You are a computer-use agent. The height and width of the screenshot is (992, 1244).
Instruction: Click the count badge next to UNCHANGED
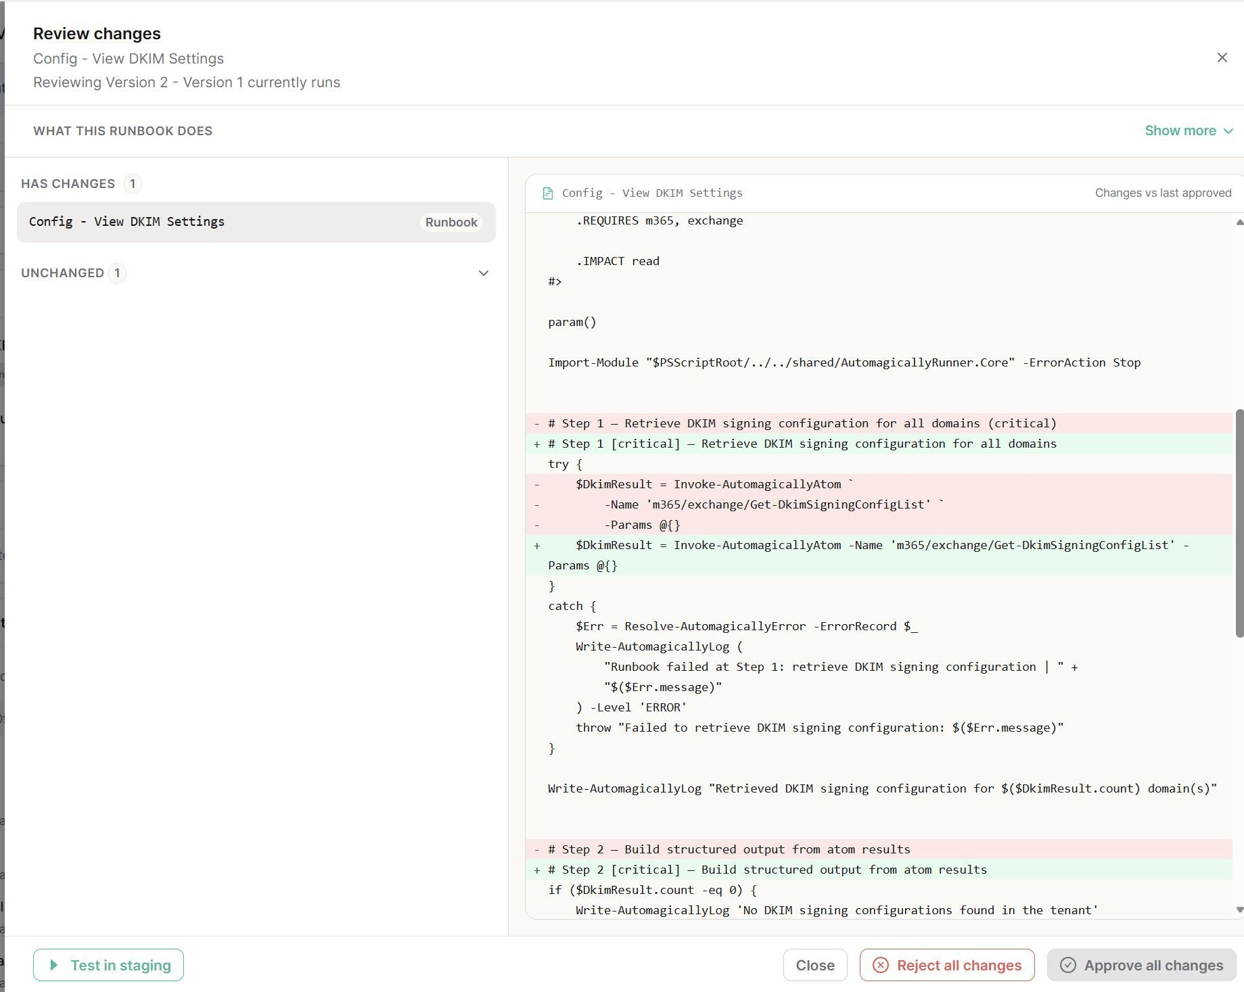pyautogui.click(x=117, y=273)
